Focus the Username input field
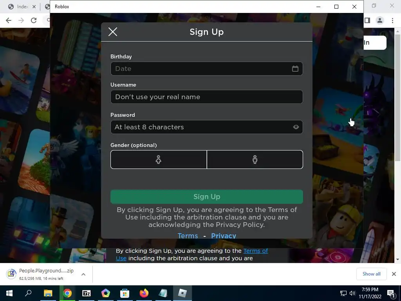Viewport: 401px width, 301px height. [207, 97]
